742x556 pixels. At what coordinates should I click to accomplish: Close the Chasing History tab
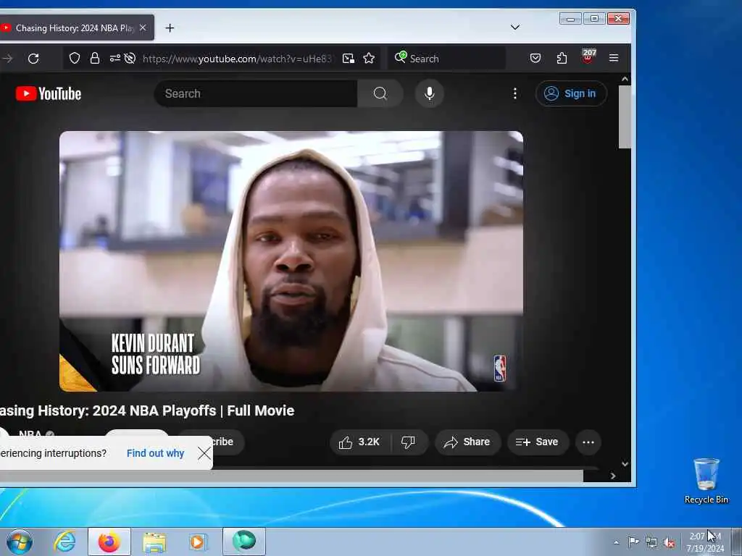pos(143,28)
